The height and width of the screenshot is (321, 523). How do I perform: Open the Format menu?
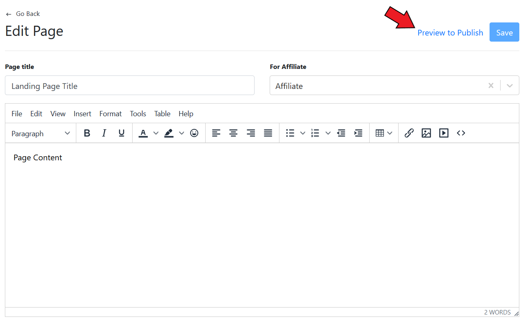coord(111,114)
